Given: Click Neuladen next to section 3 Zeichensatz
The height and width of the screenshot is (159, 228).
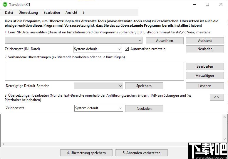Looking at the screenshot, I should click(x=144, y=109).
